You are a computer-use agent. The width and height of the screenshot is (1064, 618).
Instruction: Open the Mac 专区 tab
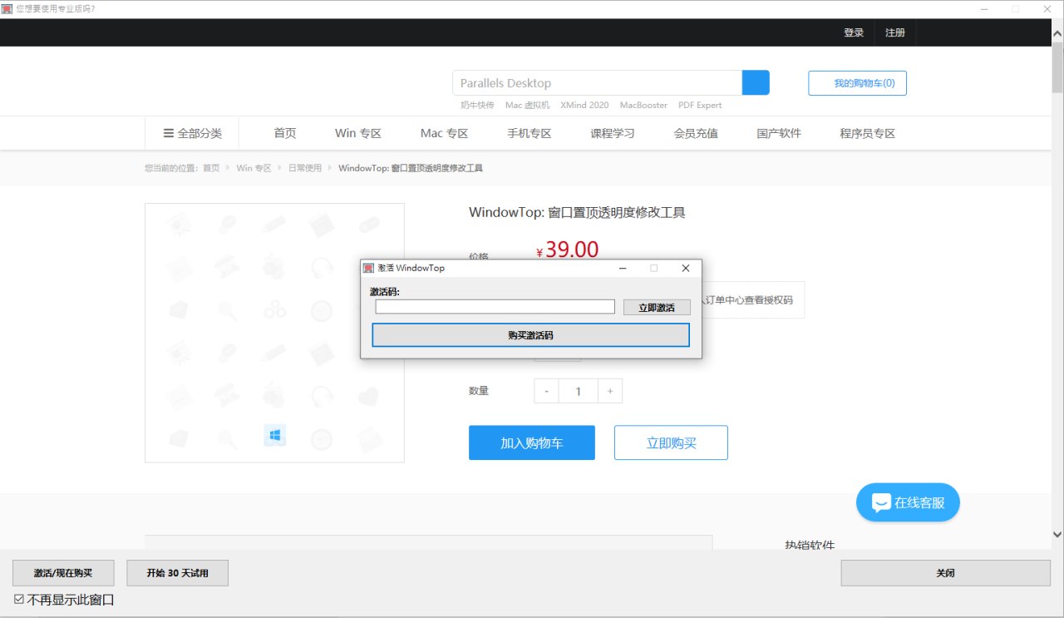click(x=444, y=133)
